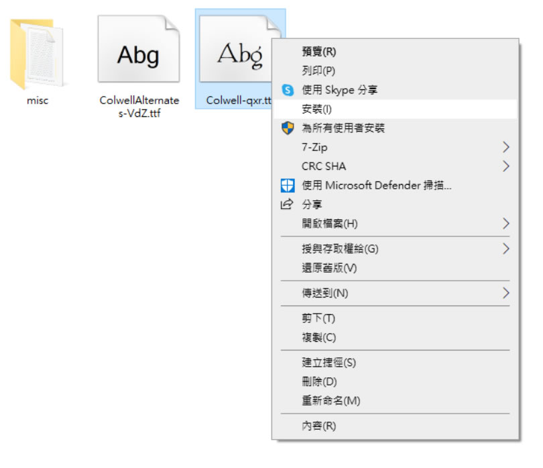This screenshot has width=543, height=468.
Task: Choose 刪除(D) to delete the file
Action: pyautogui.click(x=395, y=381)
